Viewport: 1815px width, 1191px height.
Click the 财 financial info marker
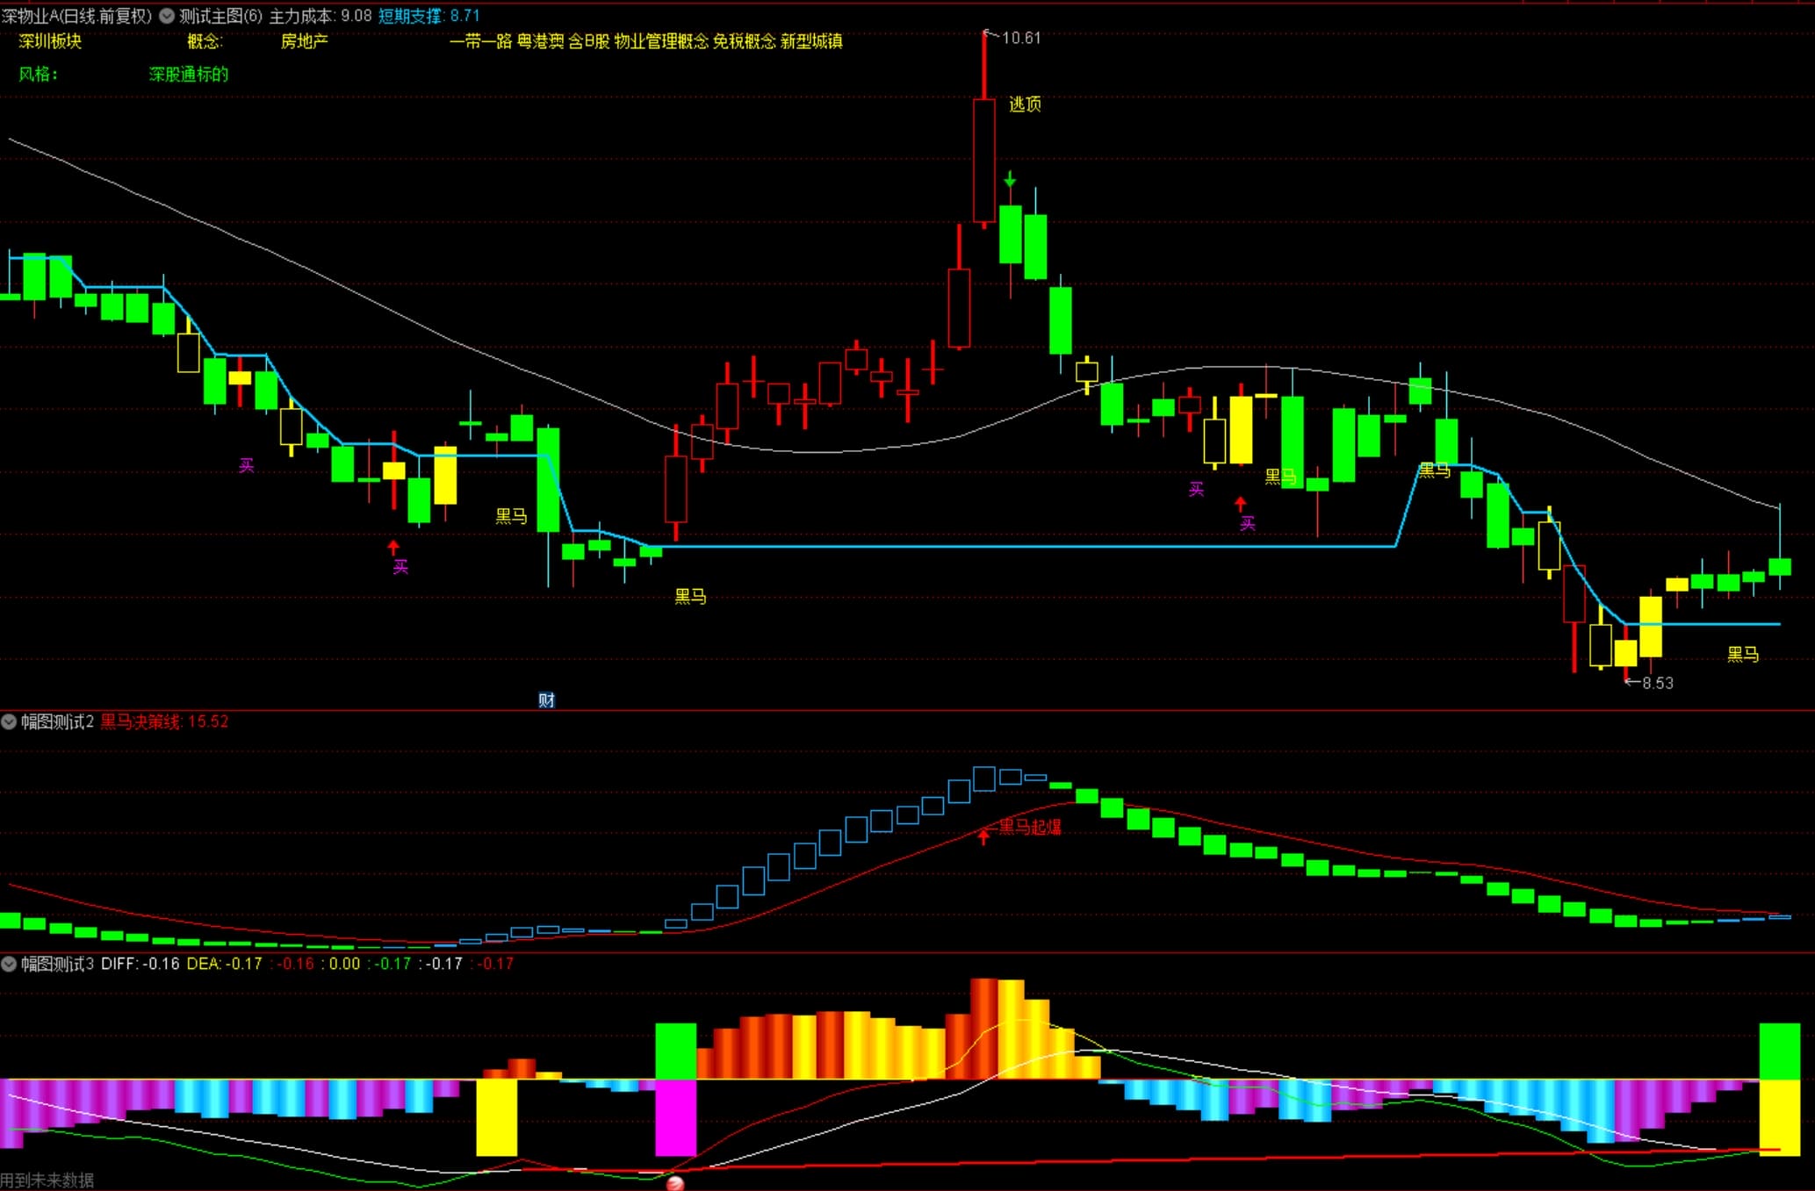pyautogui.click(x=546, y=700)
